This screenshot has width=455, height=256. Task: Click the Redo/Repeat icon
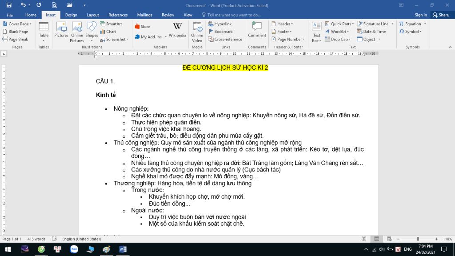[x=39, y=5]
